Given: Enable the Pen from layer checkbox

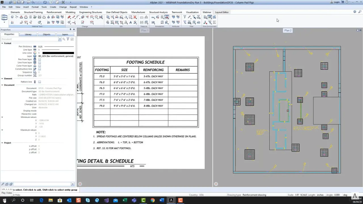Looking at the screenshot, I should click(x=39, y=59).
